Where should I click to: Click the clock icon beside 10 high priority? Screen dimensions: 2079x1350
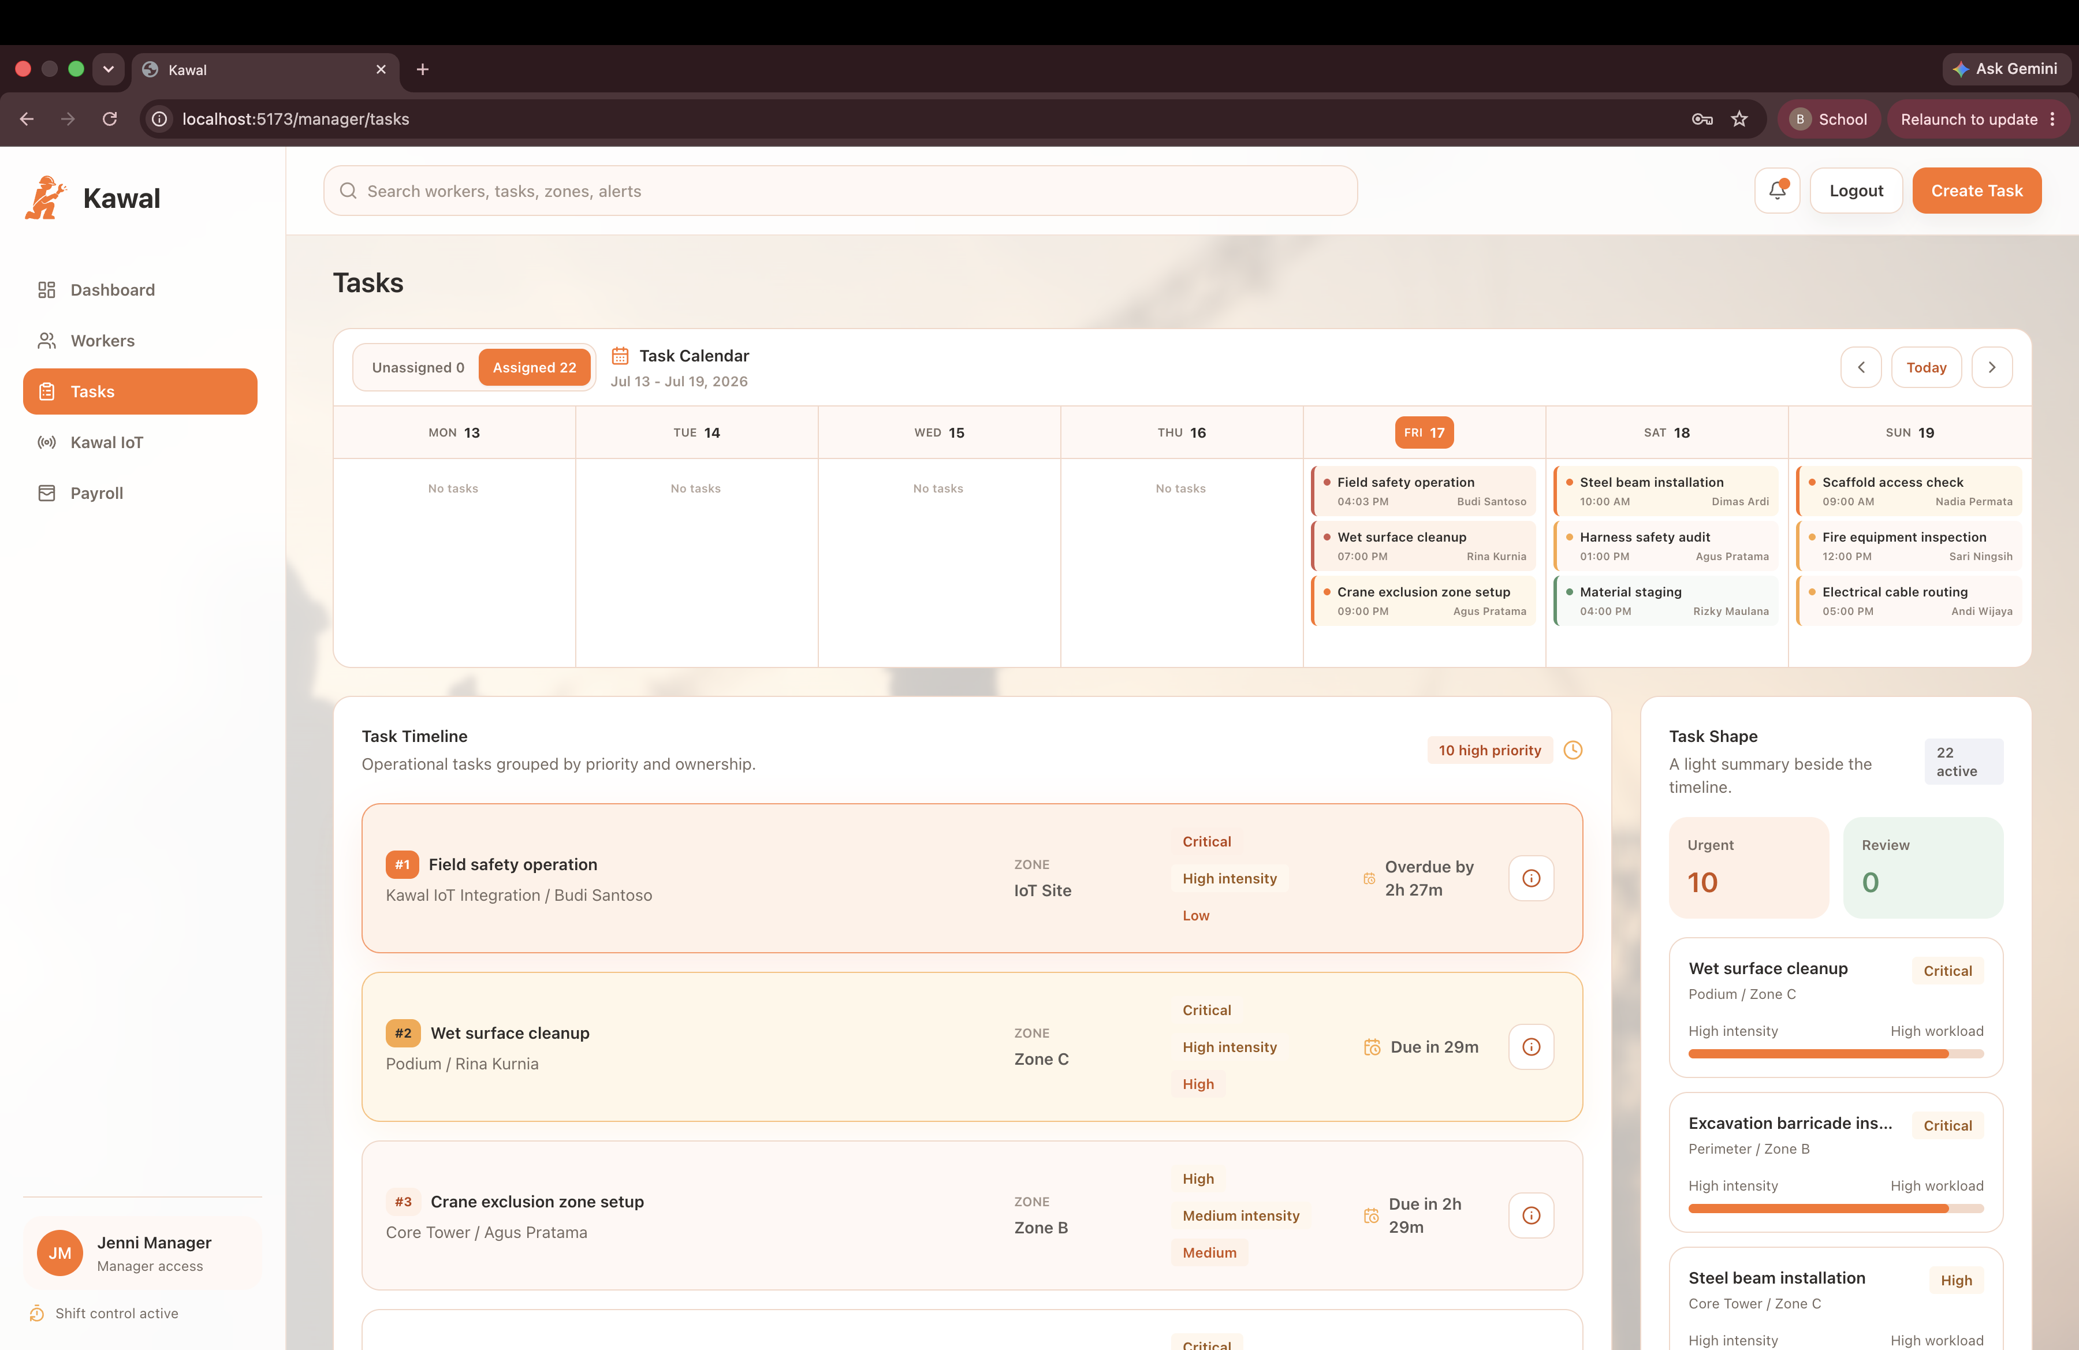[x=1573, y=750]
